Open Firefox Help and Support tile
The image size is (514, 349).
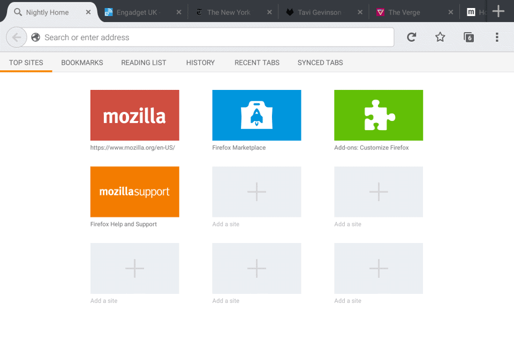coord(134,192)
